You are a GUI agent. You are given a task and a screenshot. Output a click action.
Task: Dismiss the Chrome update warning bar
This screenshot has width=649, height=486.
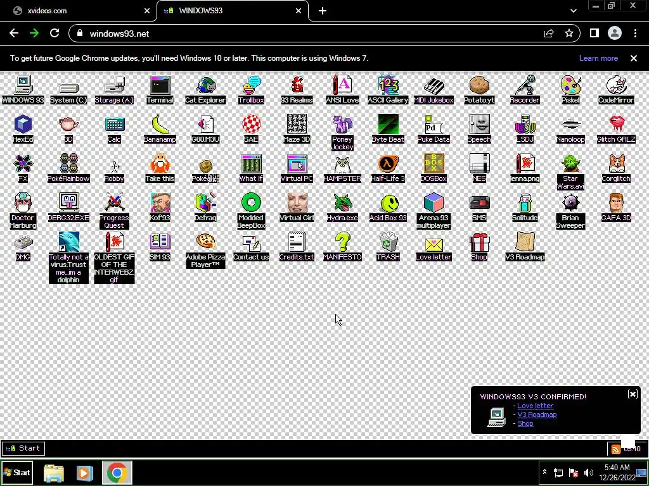tap(634, 58)
